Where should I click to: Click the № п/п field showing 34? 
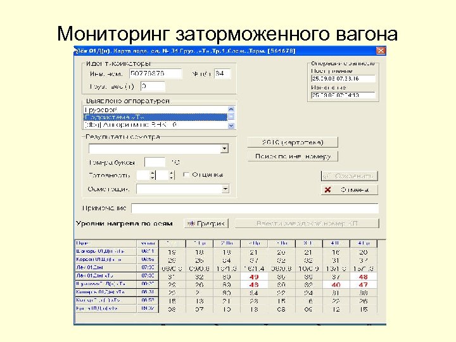(222, 73)
